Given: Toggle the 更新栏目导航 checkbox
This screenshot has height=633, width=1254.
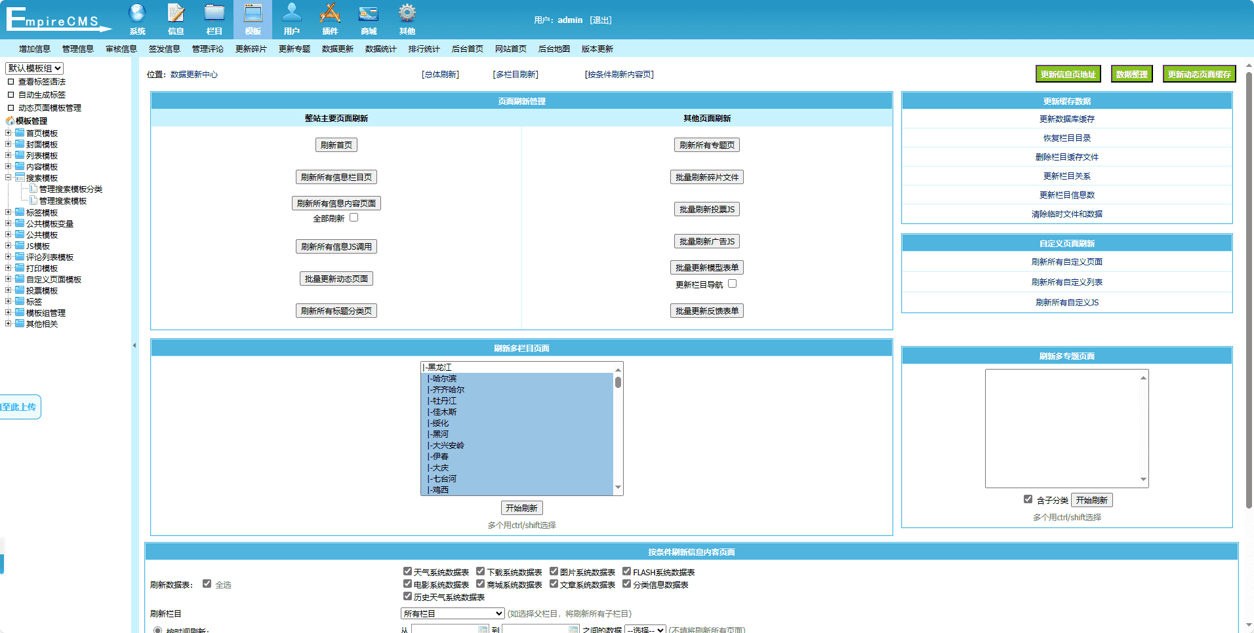Looking at the screenshot, I should [x=733, y=284].
